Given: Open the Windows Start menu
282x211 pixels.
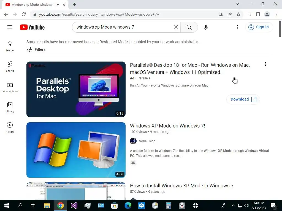Looking at the screenshot, I should tap(7, 206).
